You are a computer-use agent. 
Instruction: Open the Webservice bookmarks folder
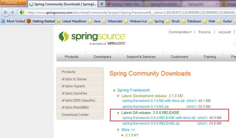135,21
